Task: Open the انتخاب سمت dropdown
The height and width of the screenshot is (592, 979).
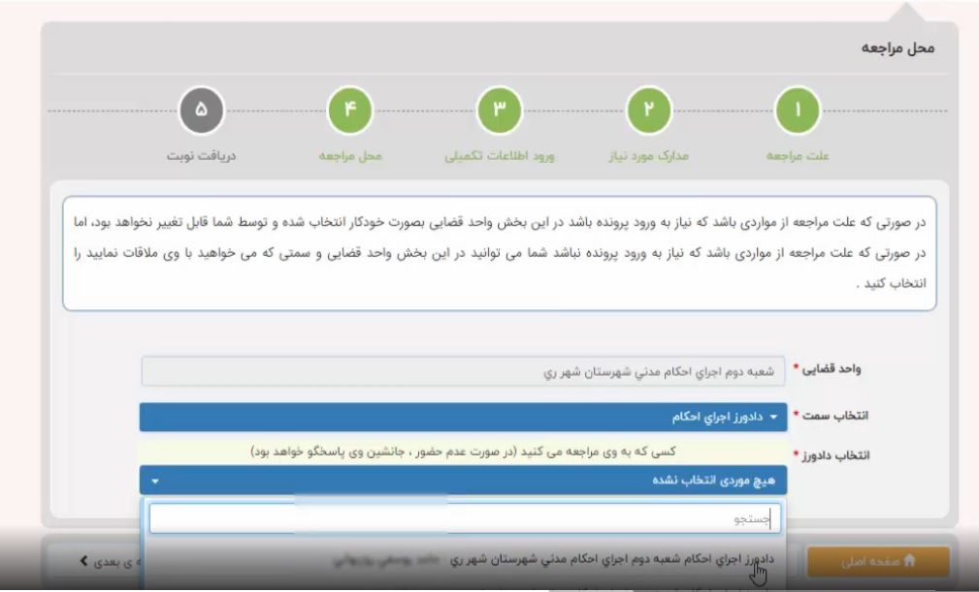Action: point(463,418)
